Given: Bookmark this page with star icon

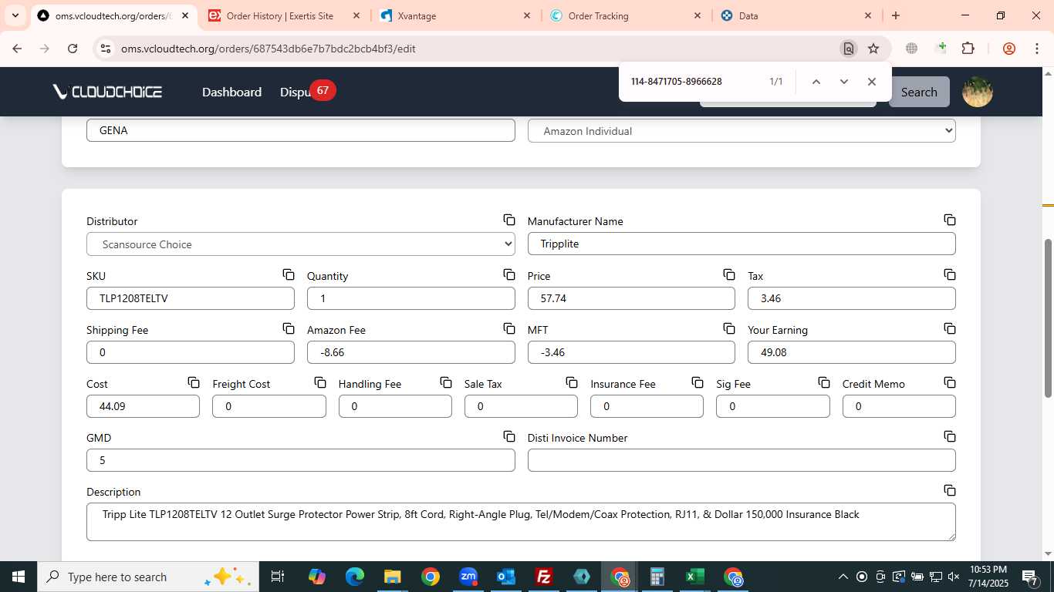Looking at the screenshot, I should tap(873, 49).
